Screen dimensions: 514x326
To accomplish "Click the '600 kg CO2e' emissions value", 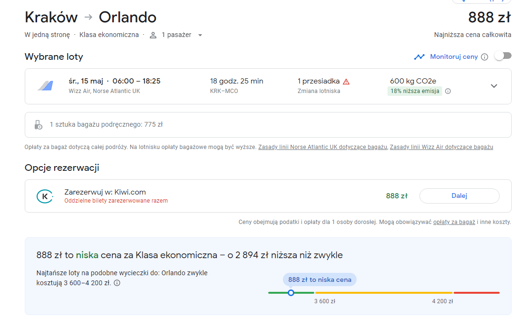I will pyautogui.click(x=413, y=81).
